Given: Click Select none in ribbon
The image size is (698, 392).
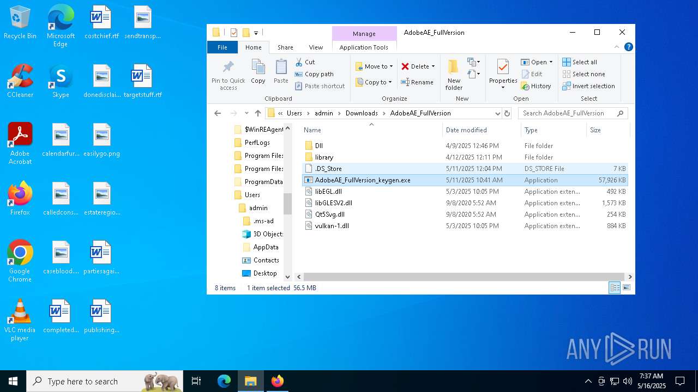Looking at the screenshot, I should [x=583, y=74].
